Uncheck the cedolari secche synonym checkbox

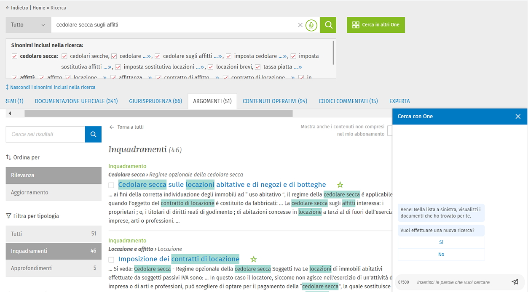pyautogui.click(x=64, y=56)
